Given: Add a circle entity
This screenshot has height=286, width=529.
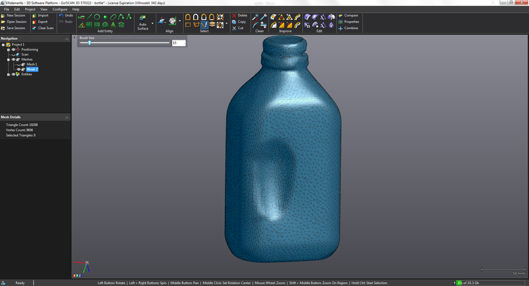Looking at the screenshot, I should point(97,17).
